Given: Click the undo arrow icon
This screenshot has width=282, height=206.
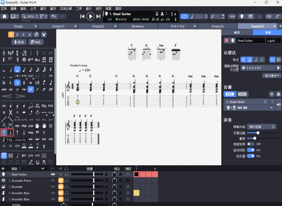Looking at the screenshot, I should click(54, 16).
